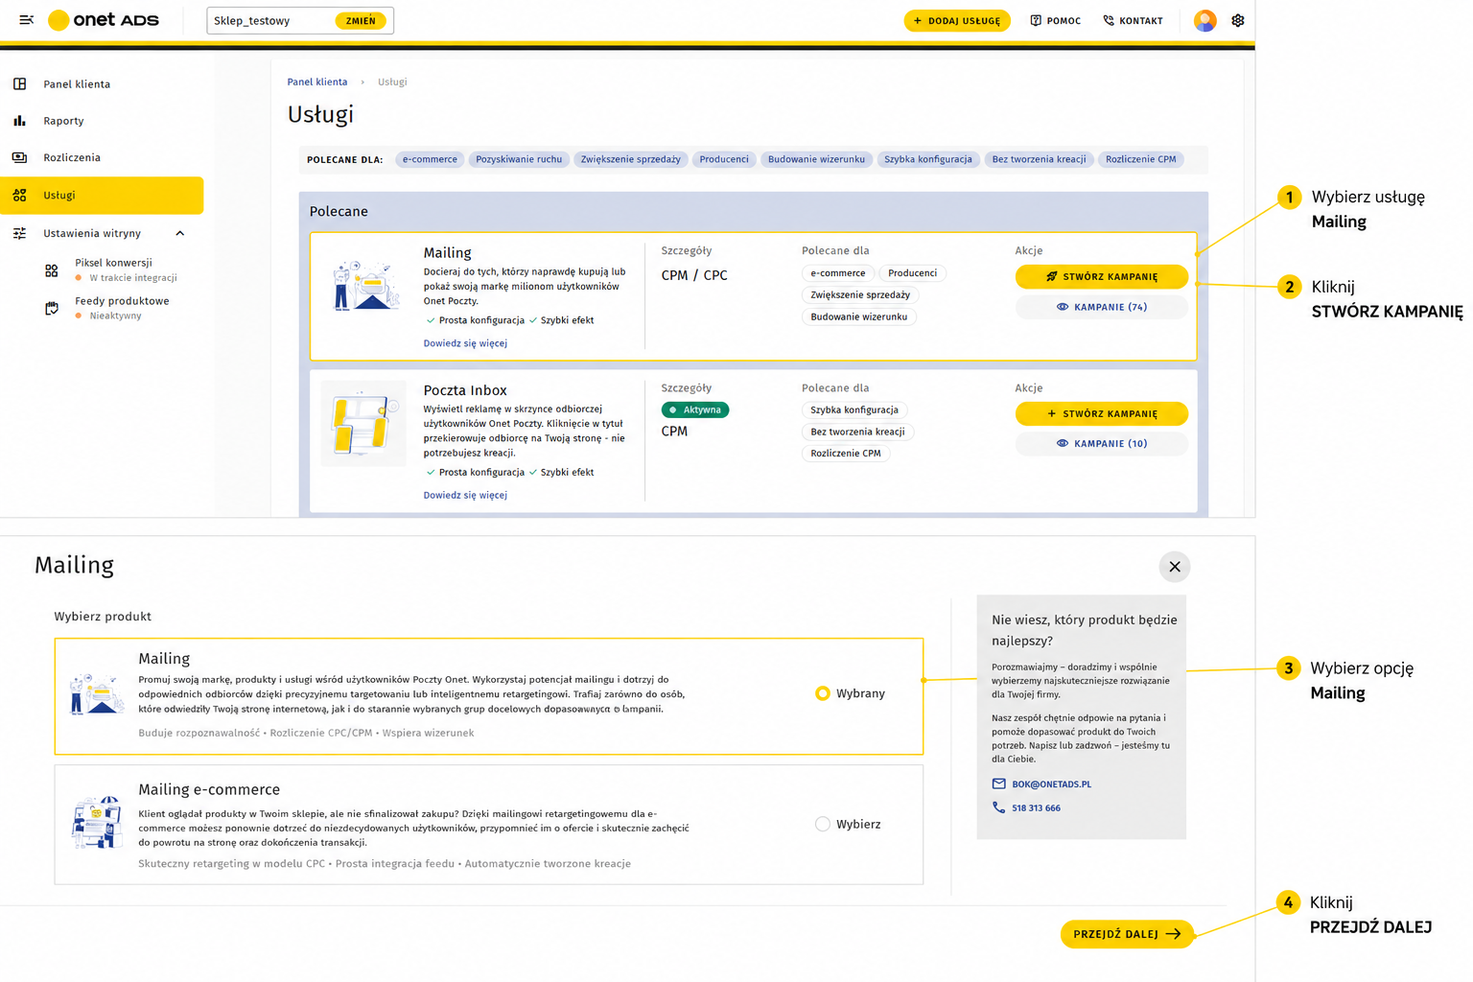Screen dimensions: 1473x982
Task: Click ZMIEŃ to change the shop
Action: click(361, 20)
